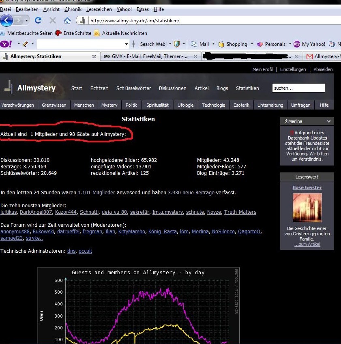Click the suchen... search field

point(298,88)
